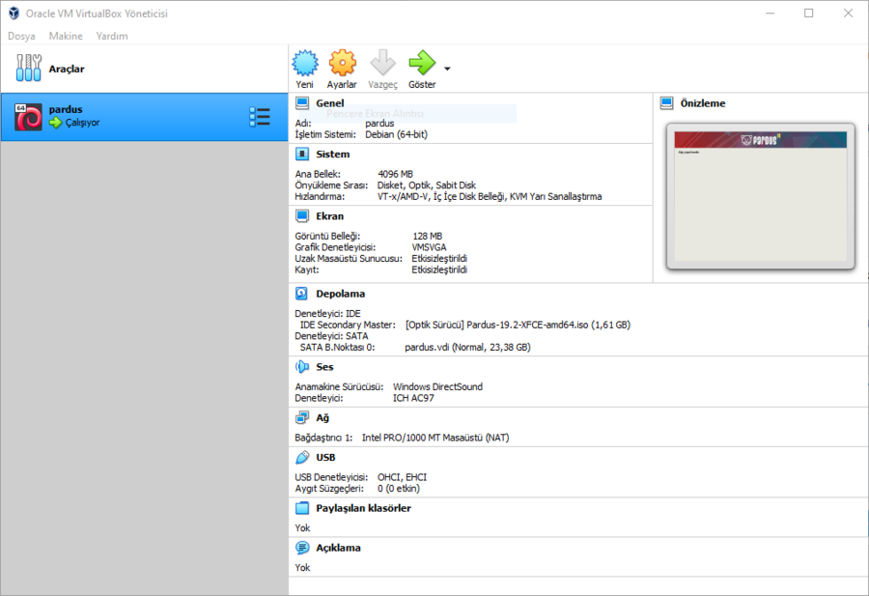Open the Dosya menu
This screenshot has height=596, width=869.
[x=21, y=36]
